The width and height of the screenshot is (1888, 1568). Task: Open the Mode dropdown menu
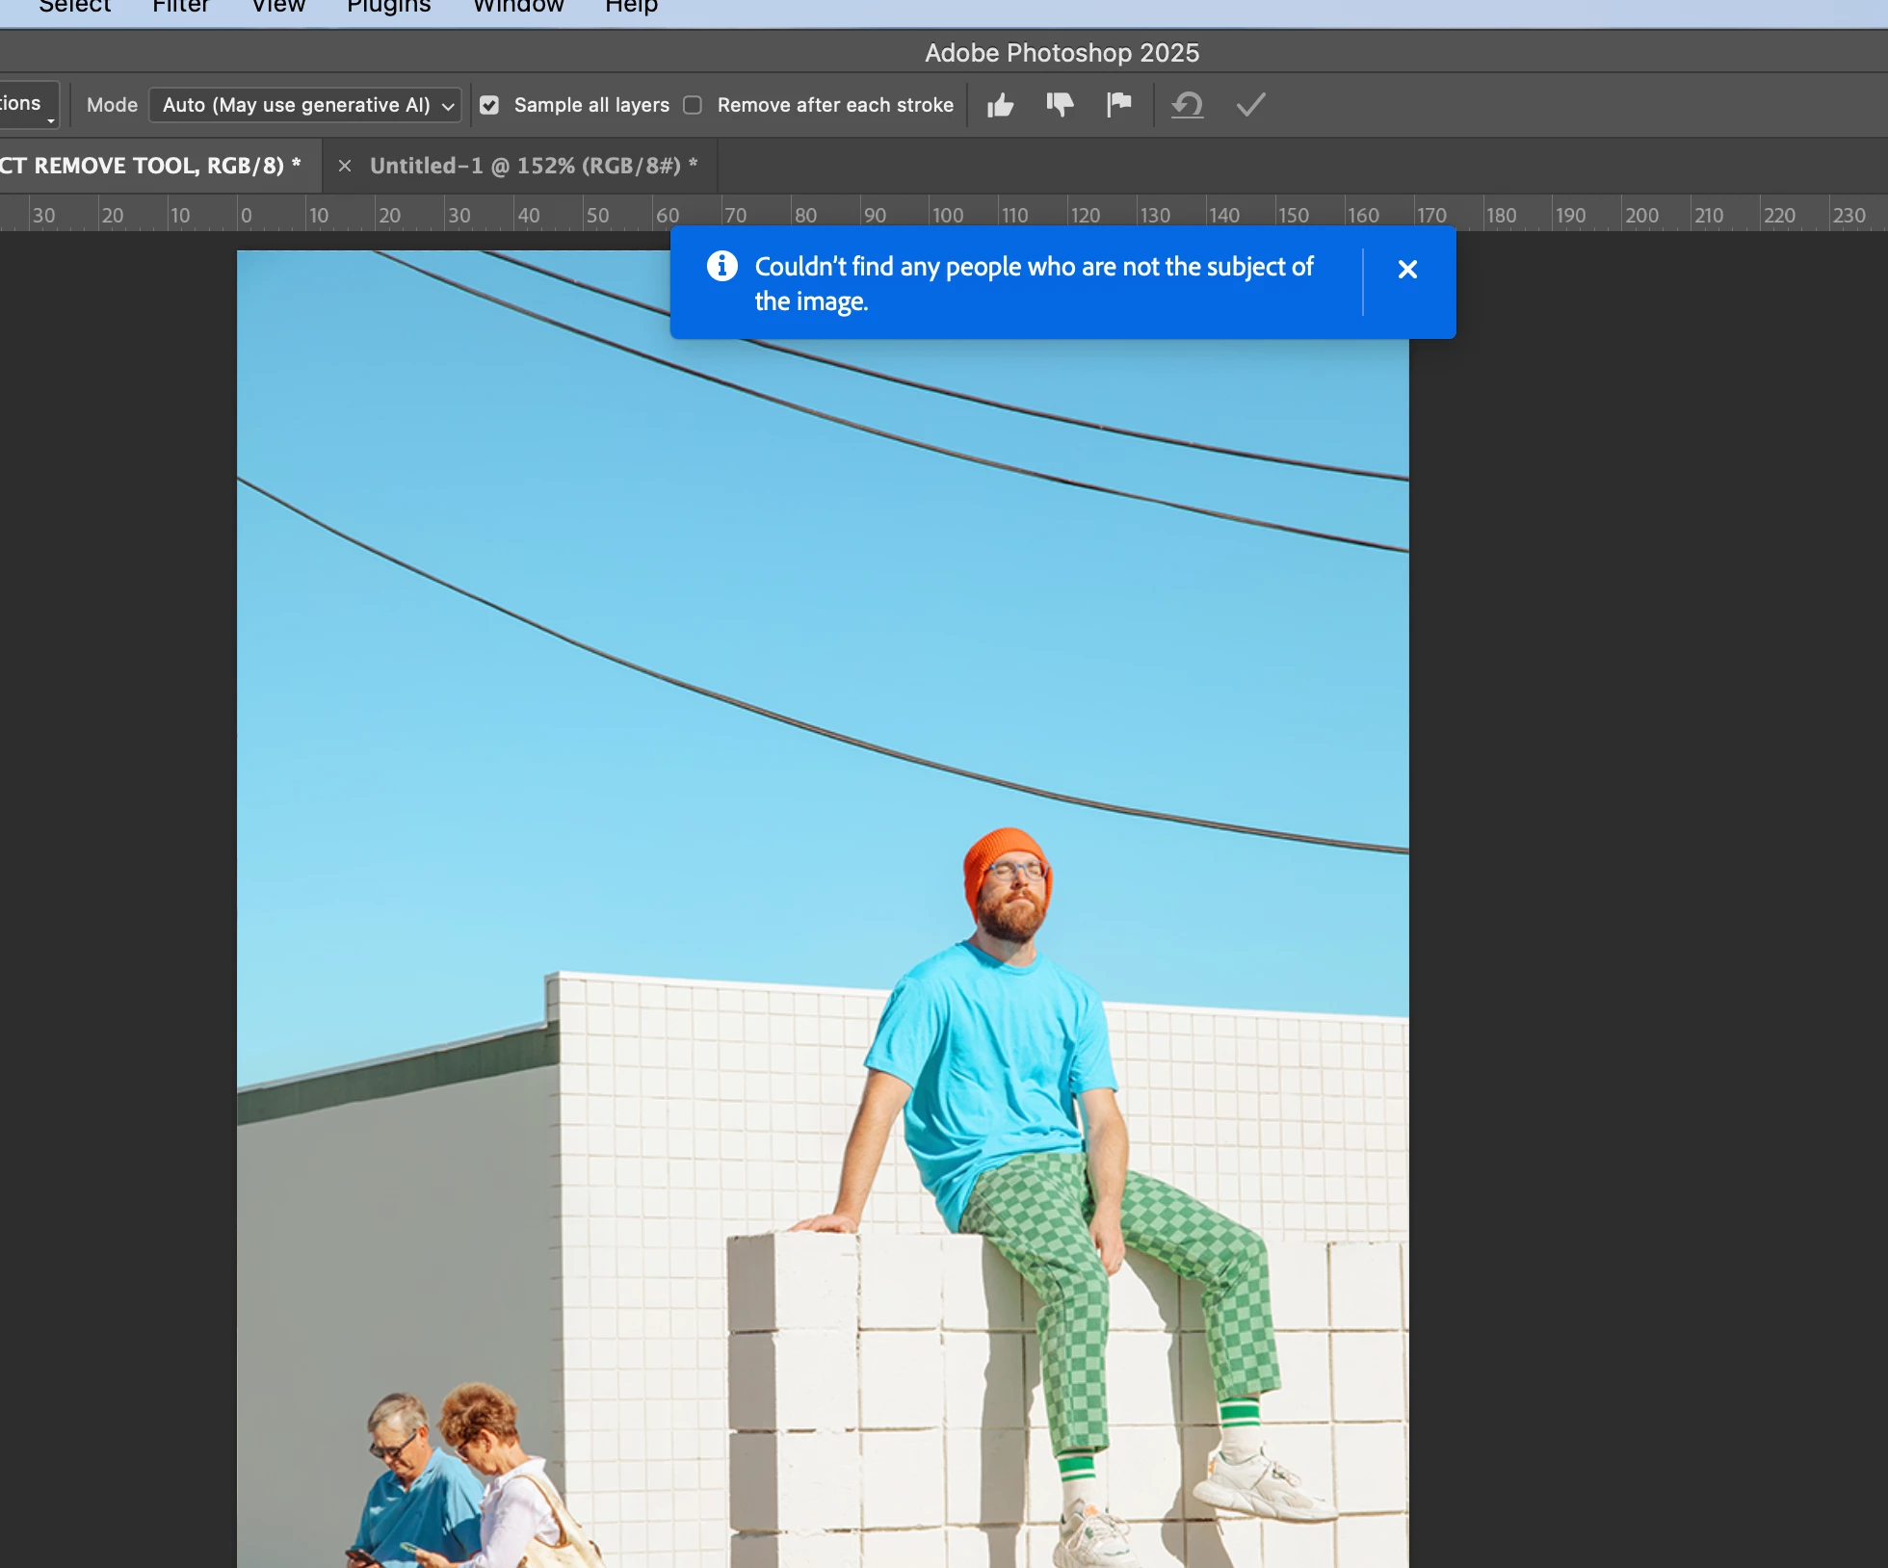click(x=305, y=105)
